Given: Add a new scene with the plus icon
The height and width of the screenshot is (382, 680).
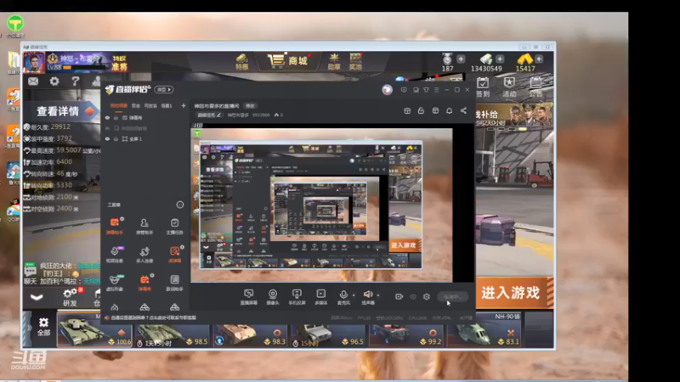Looking at the screenshot, I should [x=184, y=105].
